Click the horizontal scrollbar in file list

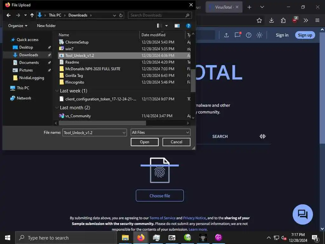click(x=102, y=123)
